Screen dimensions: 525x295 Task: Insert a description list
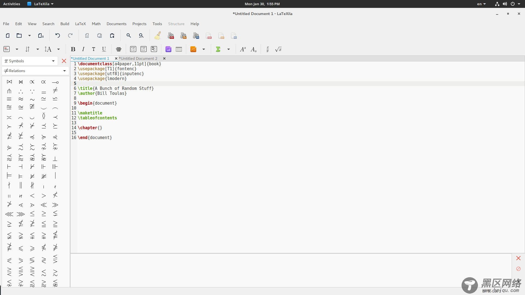(x=154, y=49)
